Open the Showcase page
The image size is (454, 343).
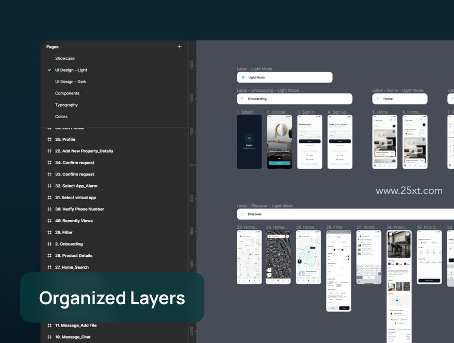65,58
